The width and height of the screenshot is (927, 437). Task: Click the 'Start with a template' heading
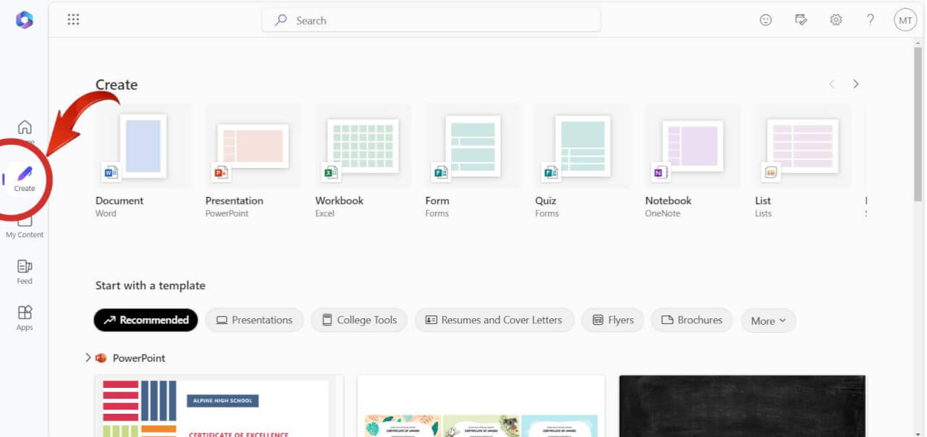pyautogui.click(x=150, y=285)
